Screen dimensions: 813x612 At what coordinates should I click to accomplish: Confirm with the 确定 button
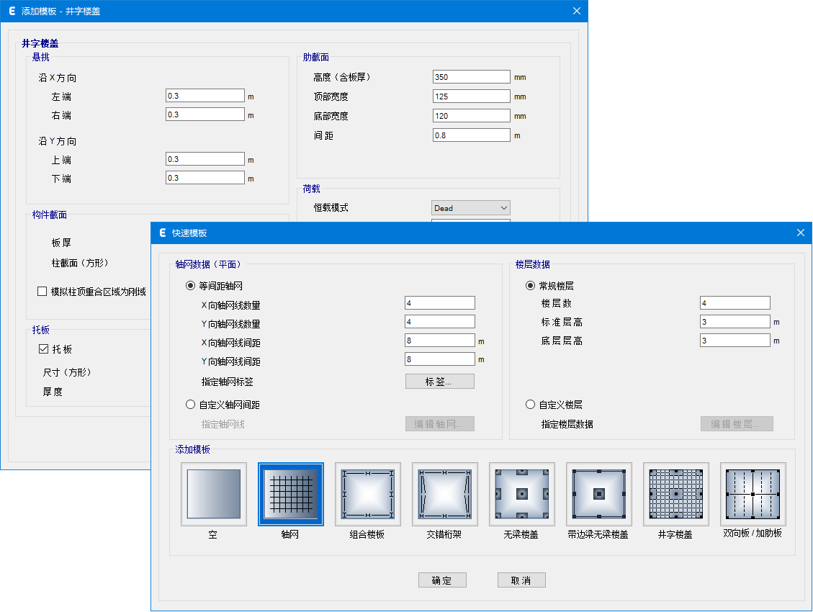(x=442, y=580)
